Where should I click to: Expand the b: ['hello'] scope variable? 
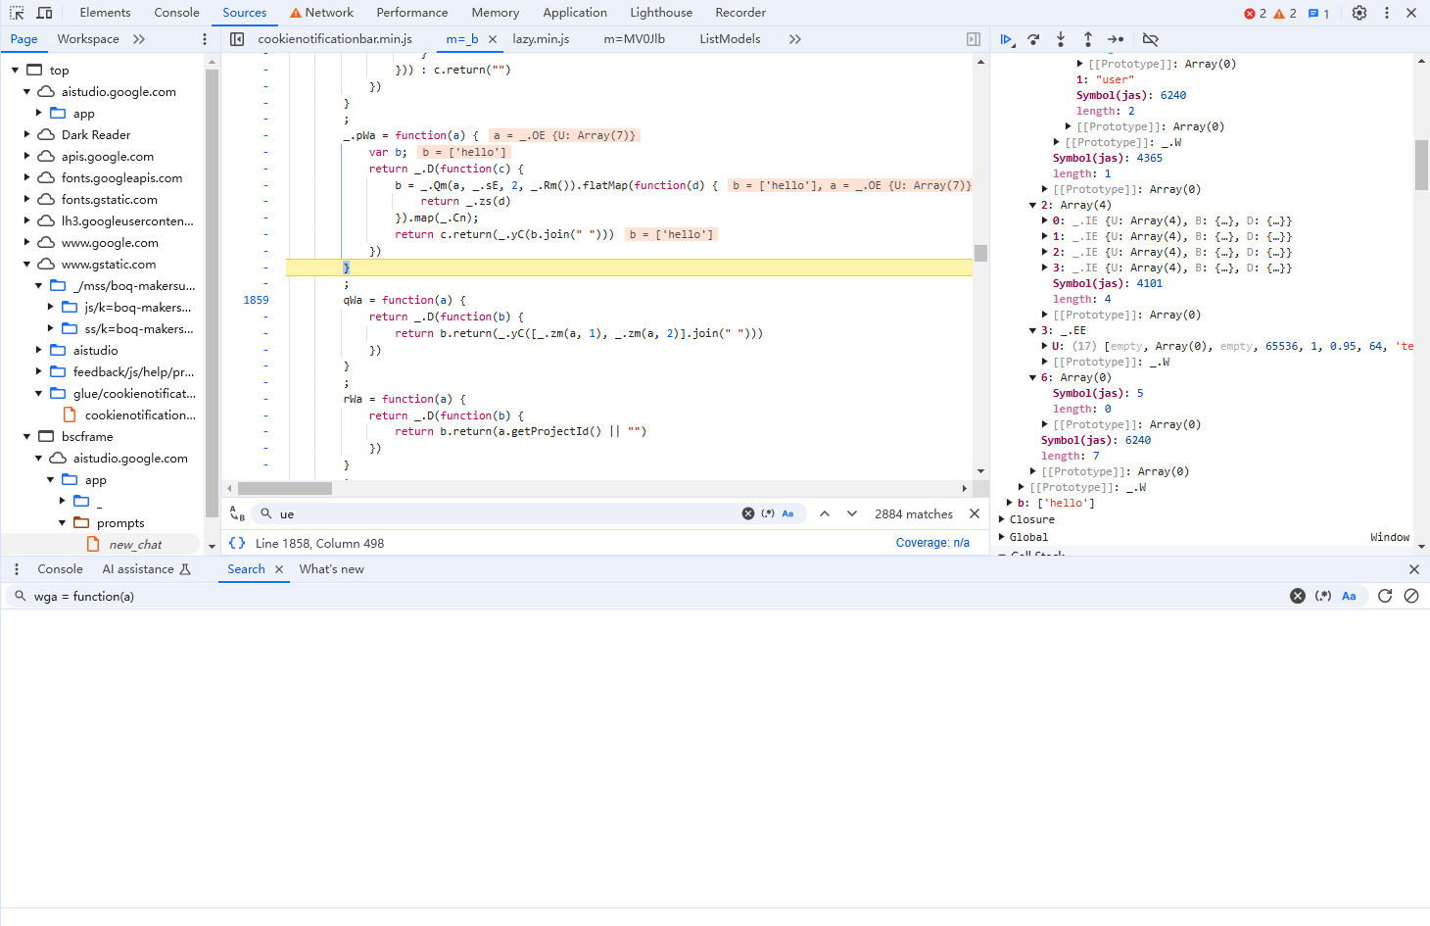click(x=1009, y=503)
